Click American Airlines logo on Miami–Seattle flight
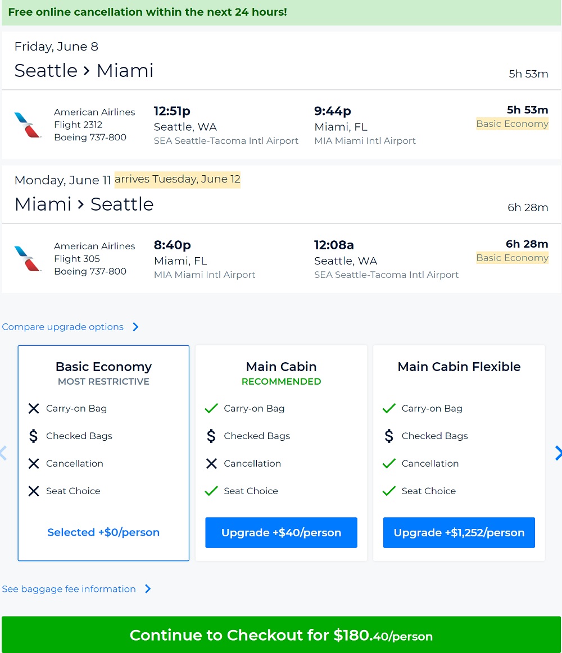This screenshot has height=653, width=562. (x=28, y=258)
